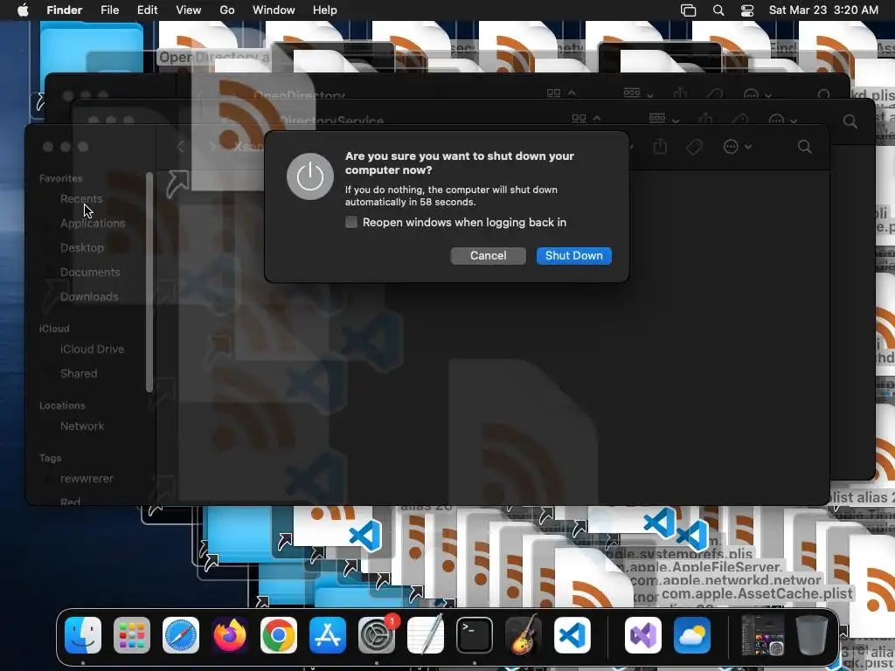Open Control Center in the menu bar
The image size is (895, 671).
pos(747,10)
